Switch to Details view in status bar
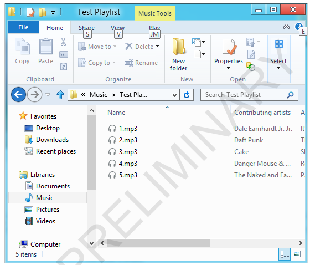Screen dimensions: 310x265 click(285, 254)
